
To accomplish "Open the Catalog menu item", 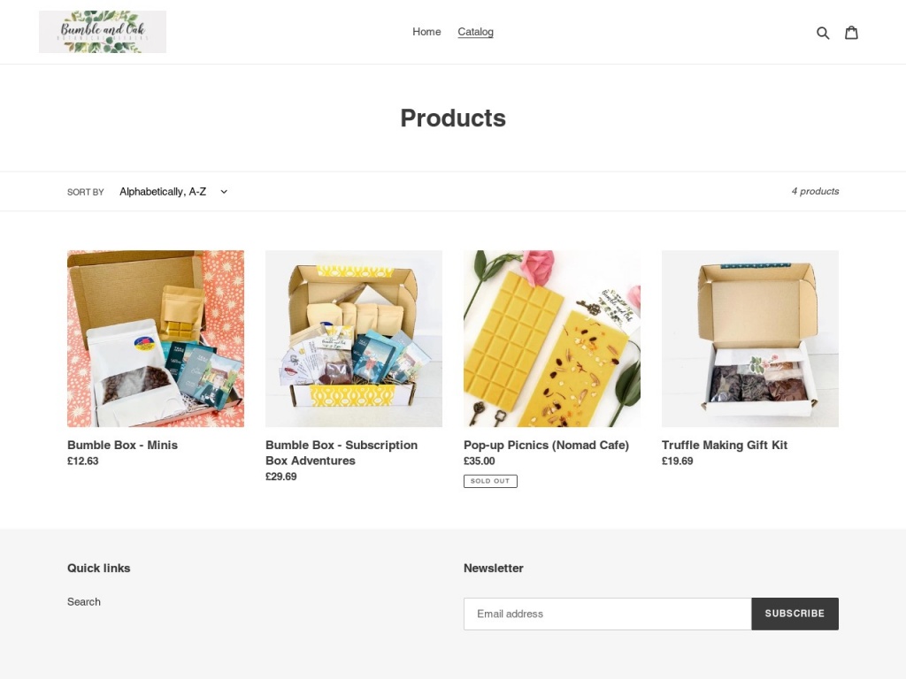I will click(x=475, y=32).
